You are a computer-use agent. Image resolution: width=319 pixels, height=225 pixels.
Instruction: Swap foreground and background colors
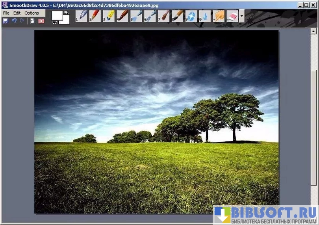66,13
